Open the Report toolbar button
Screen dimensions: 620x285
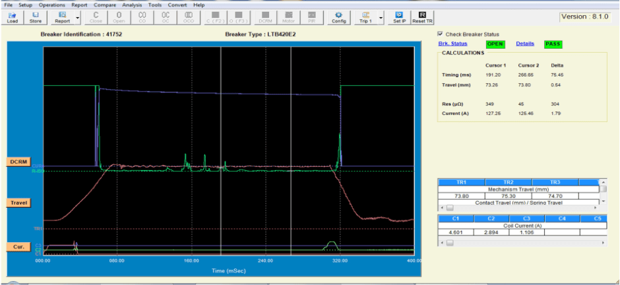(x=63, y=16)
